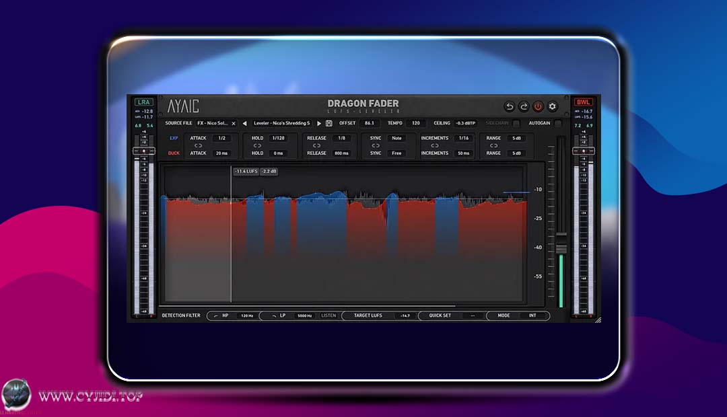Go to previous preset with left arrow

[x=245, y=123]
